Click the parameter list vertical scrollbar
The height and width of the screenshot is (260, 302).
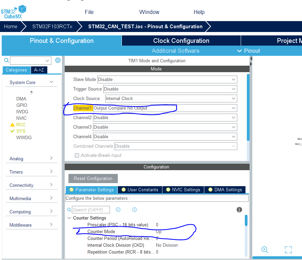(246, 221)
